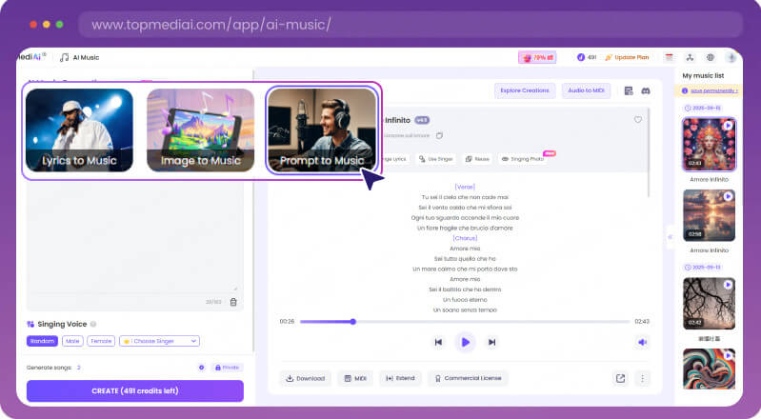This screenshot has width=761, height=419.
Task: Like the song with the heart icon
Action: [637, 120]
